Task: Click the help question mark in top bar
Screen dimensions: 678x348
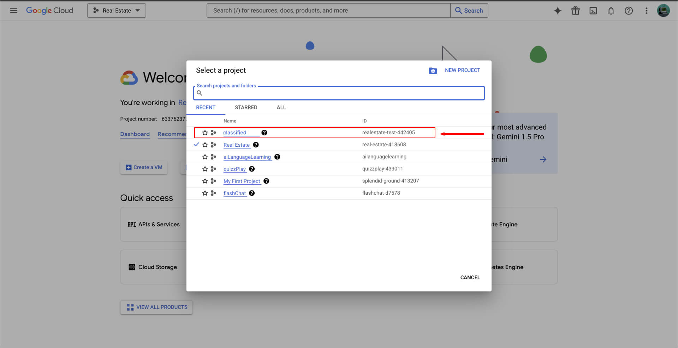Action: coord(629,11)
